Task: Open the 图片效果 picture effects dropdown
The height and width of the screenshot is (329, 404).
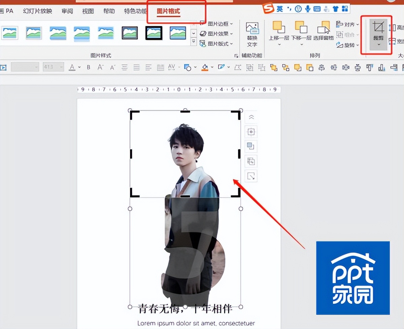Action: tap(216, 34)
